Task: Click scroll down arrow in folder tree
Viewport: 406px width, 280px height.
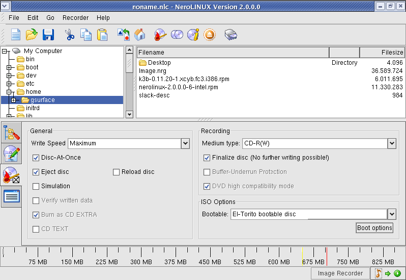Action: point(129,114)
